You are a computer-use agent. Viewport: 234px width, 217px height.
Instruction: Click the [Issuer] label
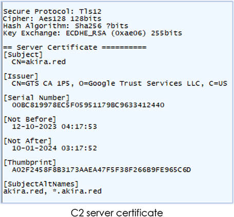[21, 76]
